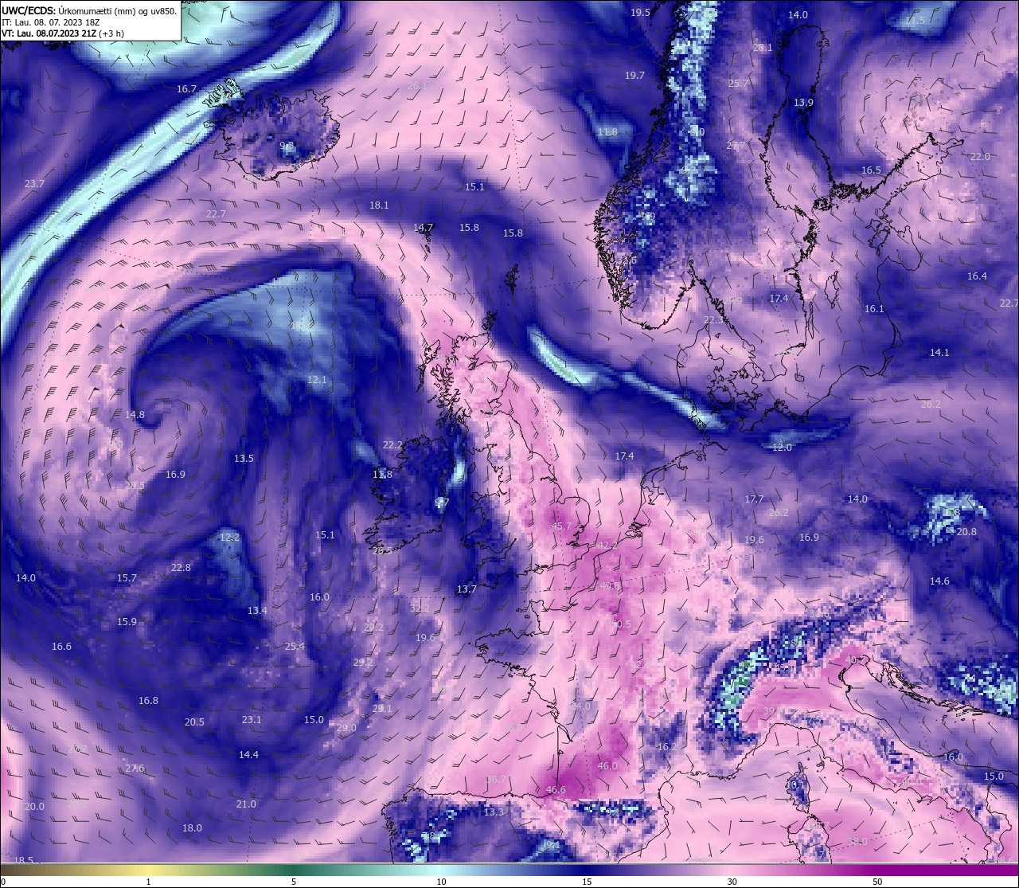Click the 18.1 value south of Iceland
This screenshot has height=888, width=1019.
click(x=379, y=205)
